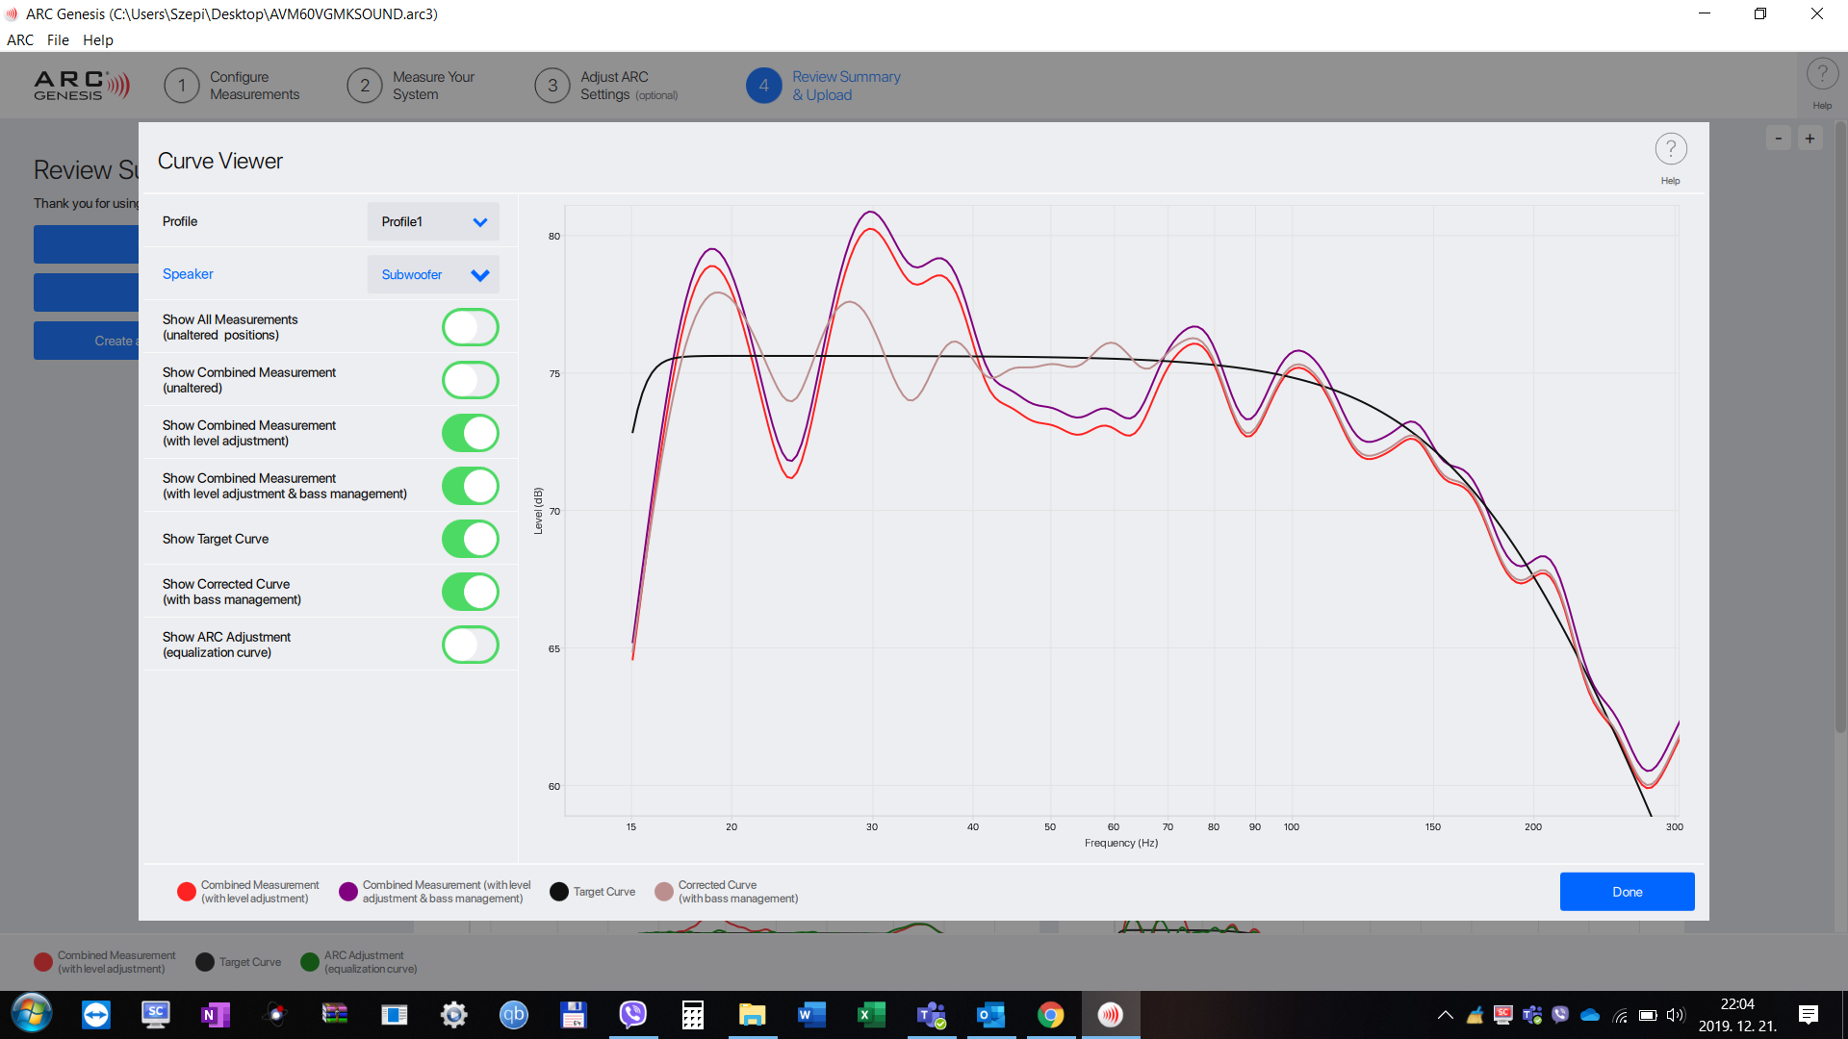Open Google Chrome from the taskbar
This screenshot has height=1039, width=1848.
click(x=1050, y=1014)
